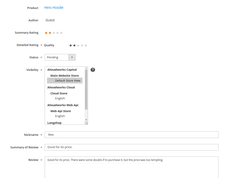Focus the Nickname field containing Max

pos(131,135)
